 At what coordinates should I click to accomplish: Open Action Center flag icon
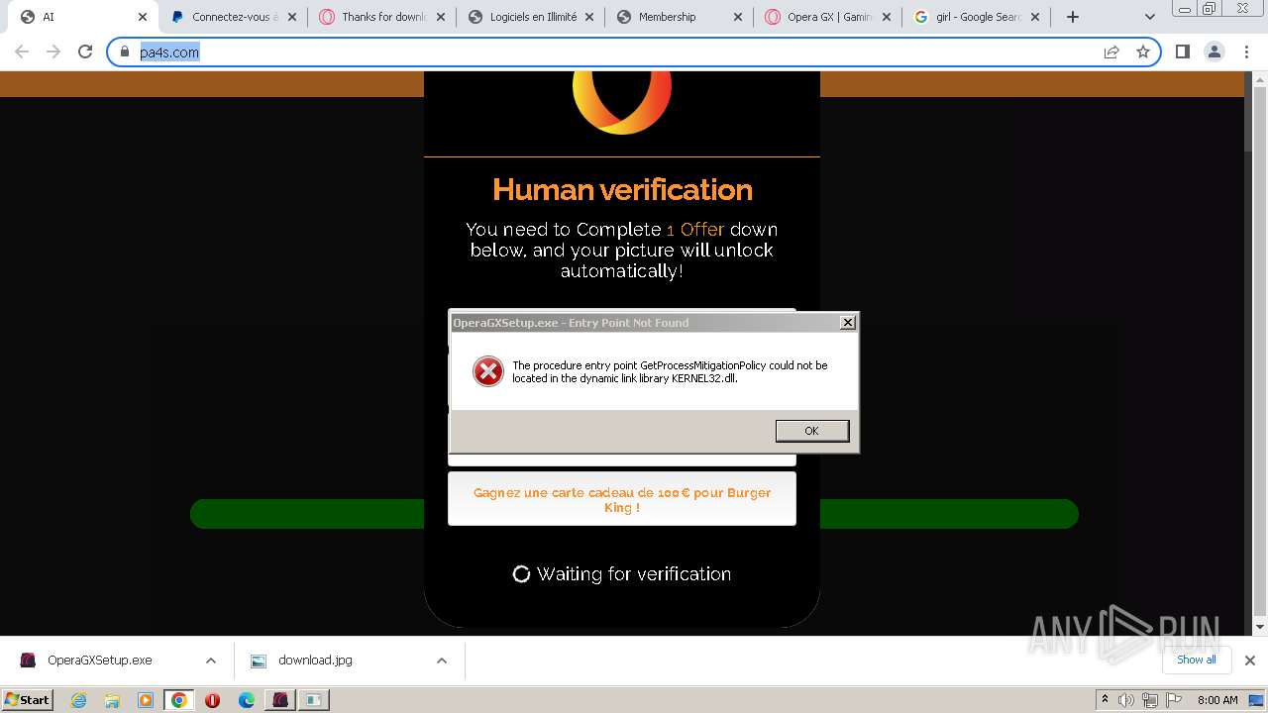coord(1175,700)
